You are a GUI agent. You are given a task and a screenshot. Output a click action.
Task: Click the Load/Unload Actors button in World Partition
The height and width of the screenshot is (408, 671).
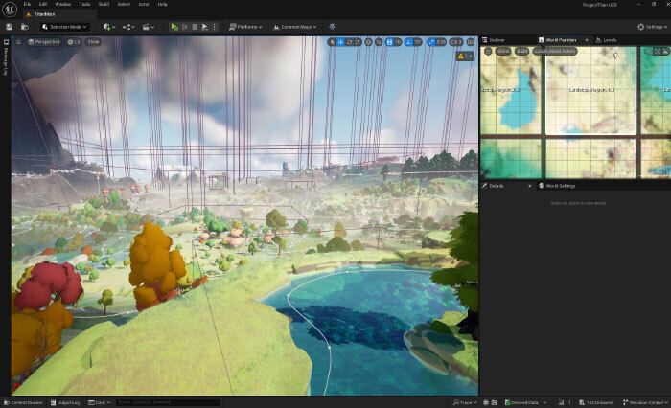coord(555,51)
